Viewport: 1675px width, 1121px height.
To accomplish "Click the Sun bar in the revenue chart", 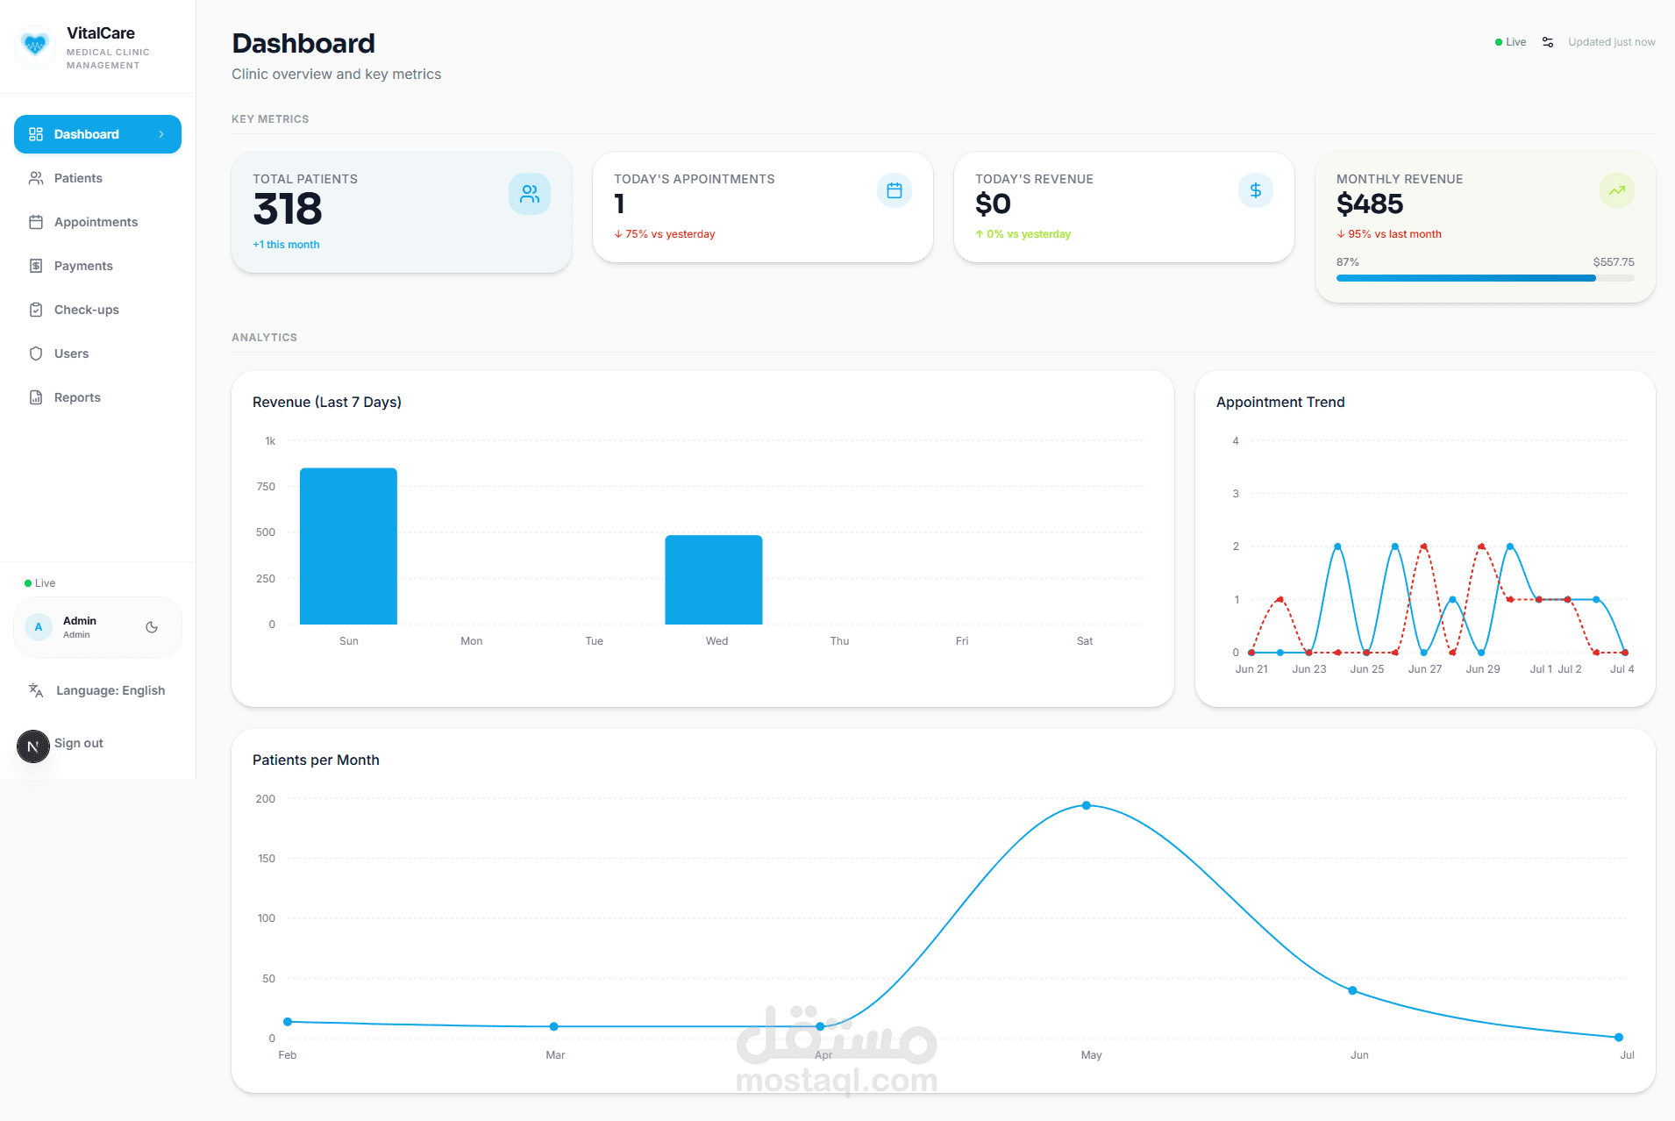I will point(348,546).
